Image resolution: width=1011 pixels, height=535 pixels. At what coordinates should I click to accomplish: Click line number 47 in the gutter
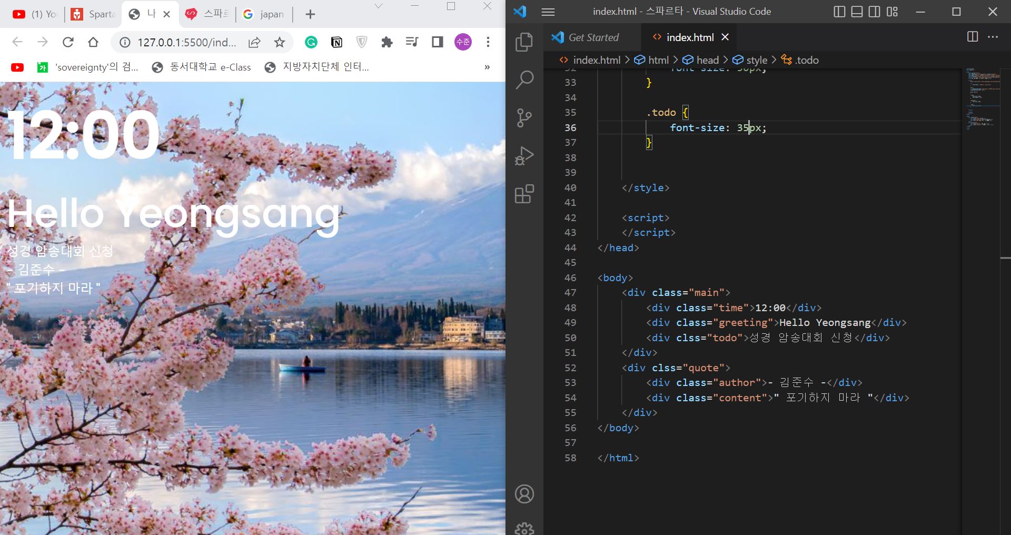coord(570,292)
